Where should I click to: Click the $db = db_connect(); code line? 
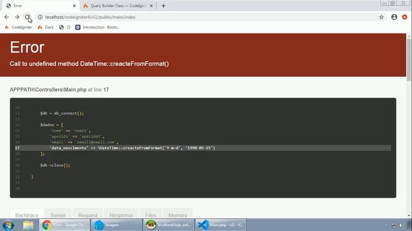click(x=62, y=114)
